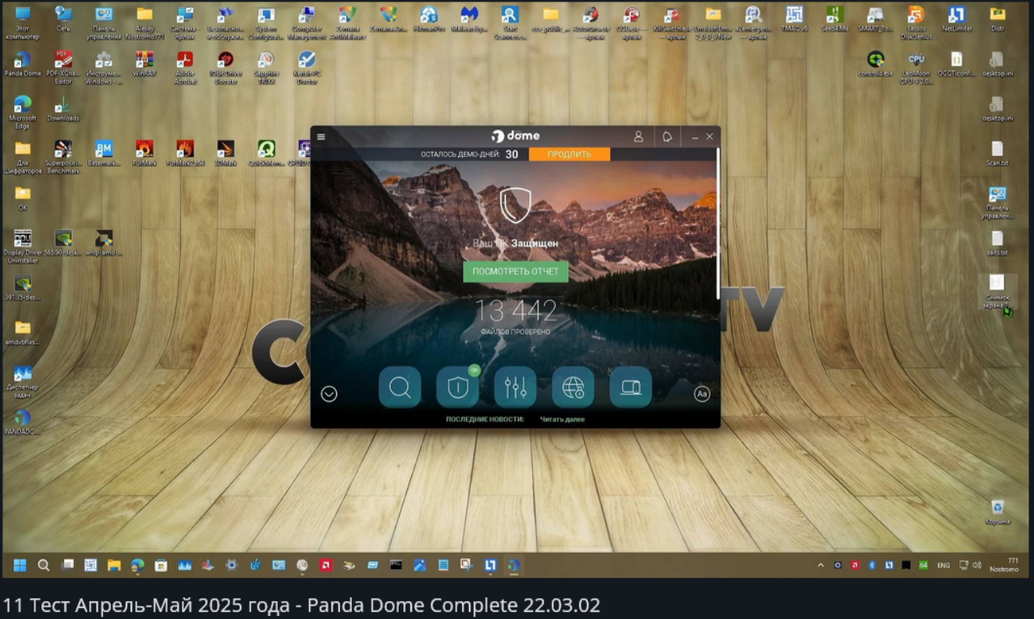Click the orange ПРОДЛИТЬ button
This screenshot has height=619, width=1034.
pos(570,154)
